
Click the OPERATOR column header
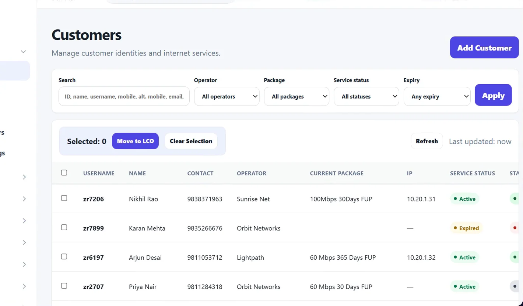coord(252,173)
